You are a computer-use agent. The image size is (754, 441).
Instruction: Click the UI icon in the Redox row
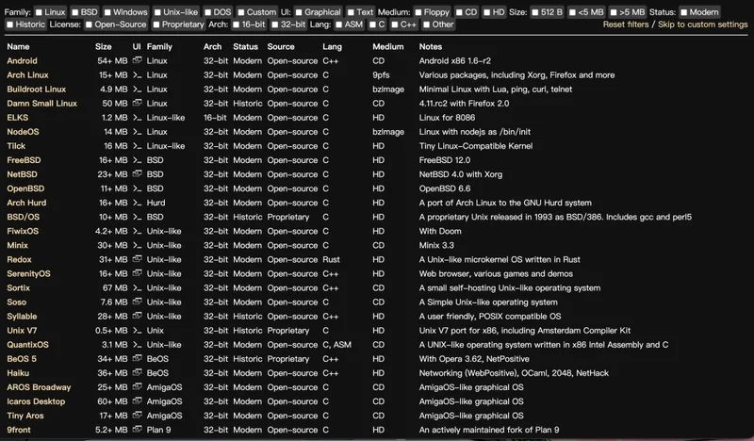coord(137,259)
